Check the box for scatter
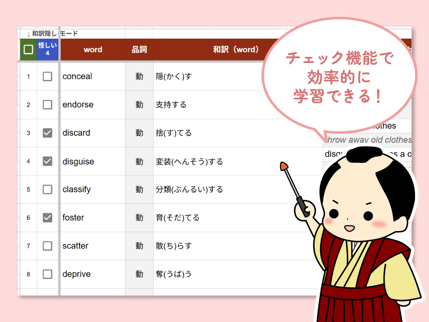 [x=48, y=246]
